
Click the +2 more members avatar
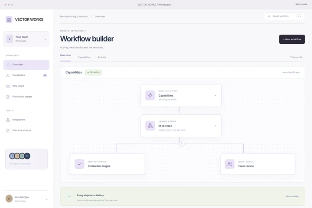click(27, 156)
